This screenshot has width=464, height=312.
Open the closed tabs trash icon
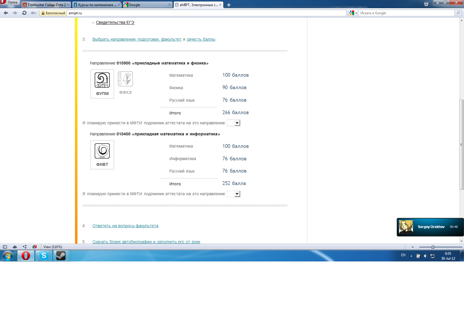[x=426, y=4]
